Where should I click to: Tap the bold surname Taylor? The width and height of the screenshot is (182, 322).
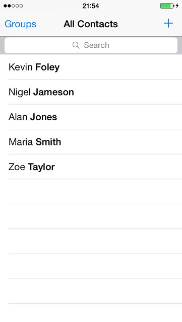(41, 167)
